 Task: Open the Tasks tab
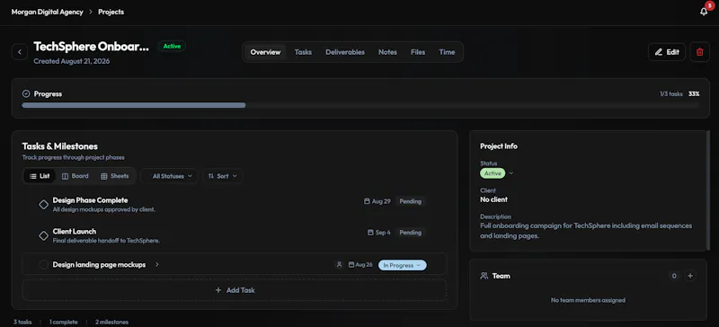[x=303, y=52]
